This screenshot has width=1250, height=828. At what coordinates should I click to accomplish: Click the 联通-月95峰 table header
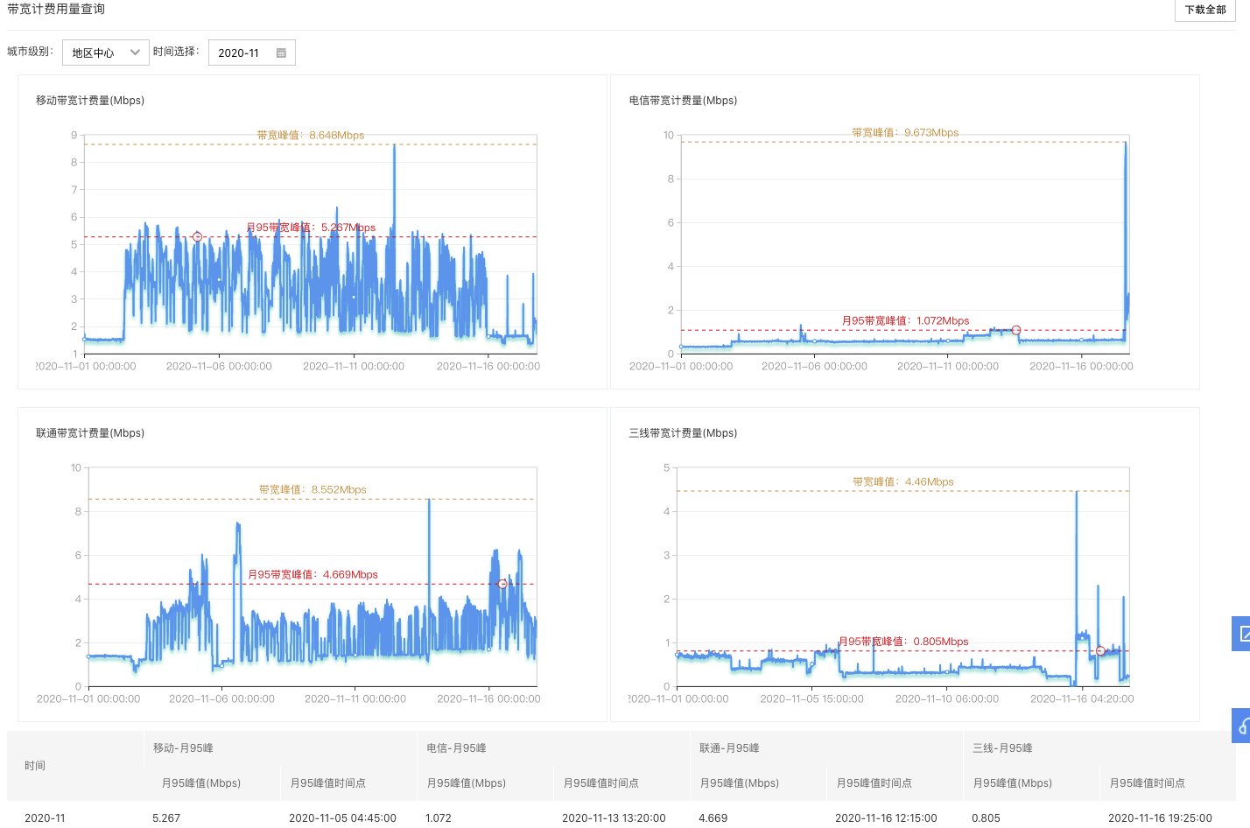pyautogui.click(x=729, y=748)
